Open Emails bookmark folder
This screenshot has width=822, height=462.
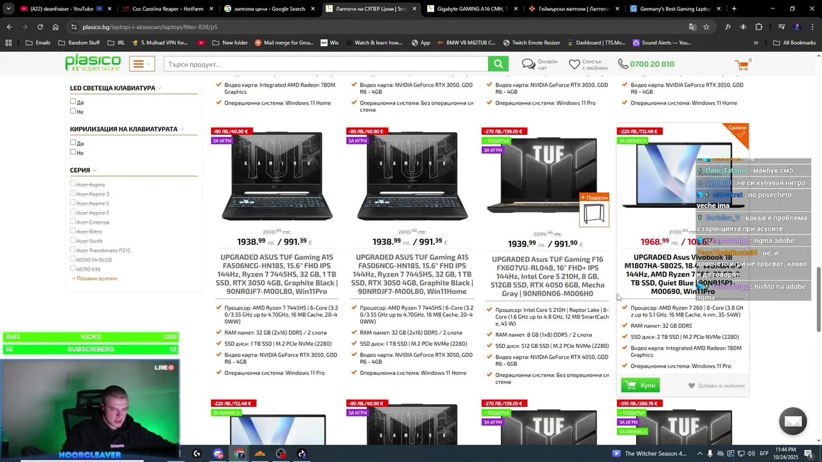[38, 42]
